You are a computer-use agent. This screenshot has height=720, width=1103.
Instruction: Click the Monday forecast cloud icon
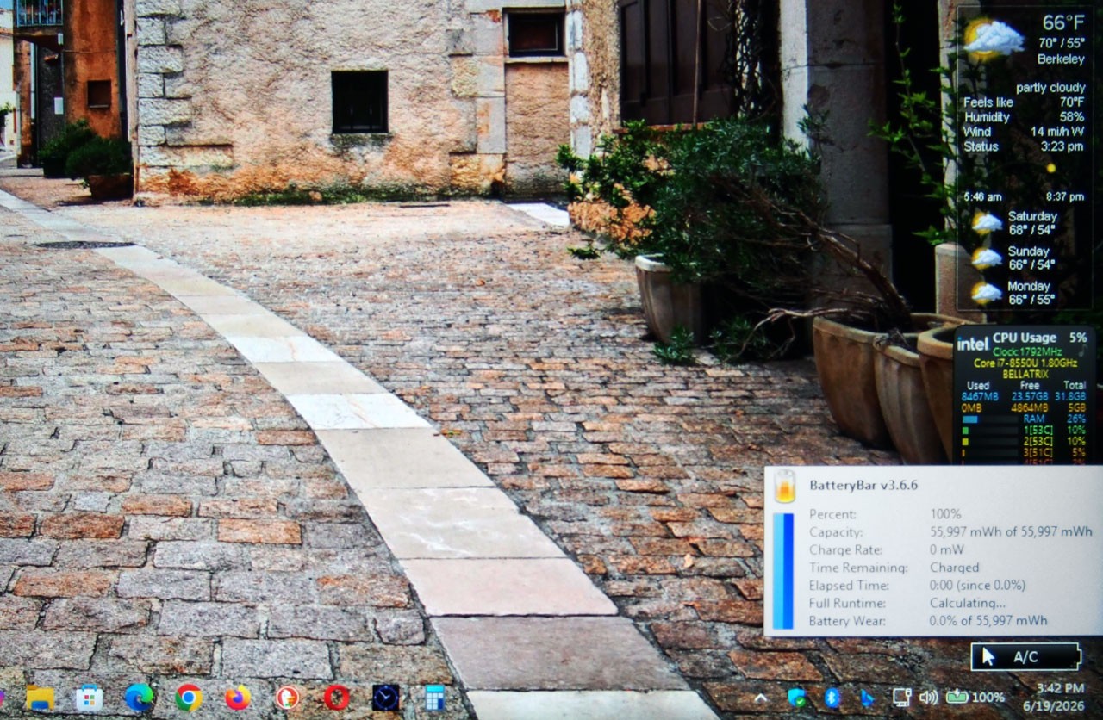987,293
